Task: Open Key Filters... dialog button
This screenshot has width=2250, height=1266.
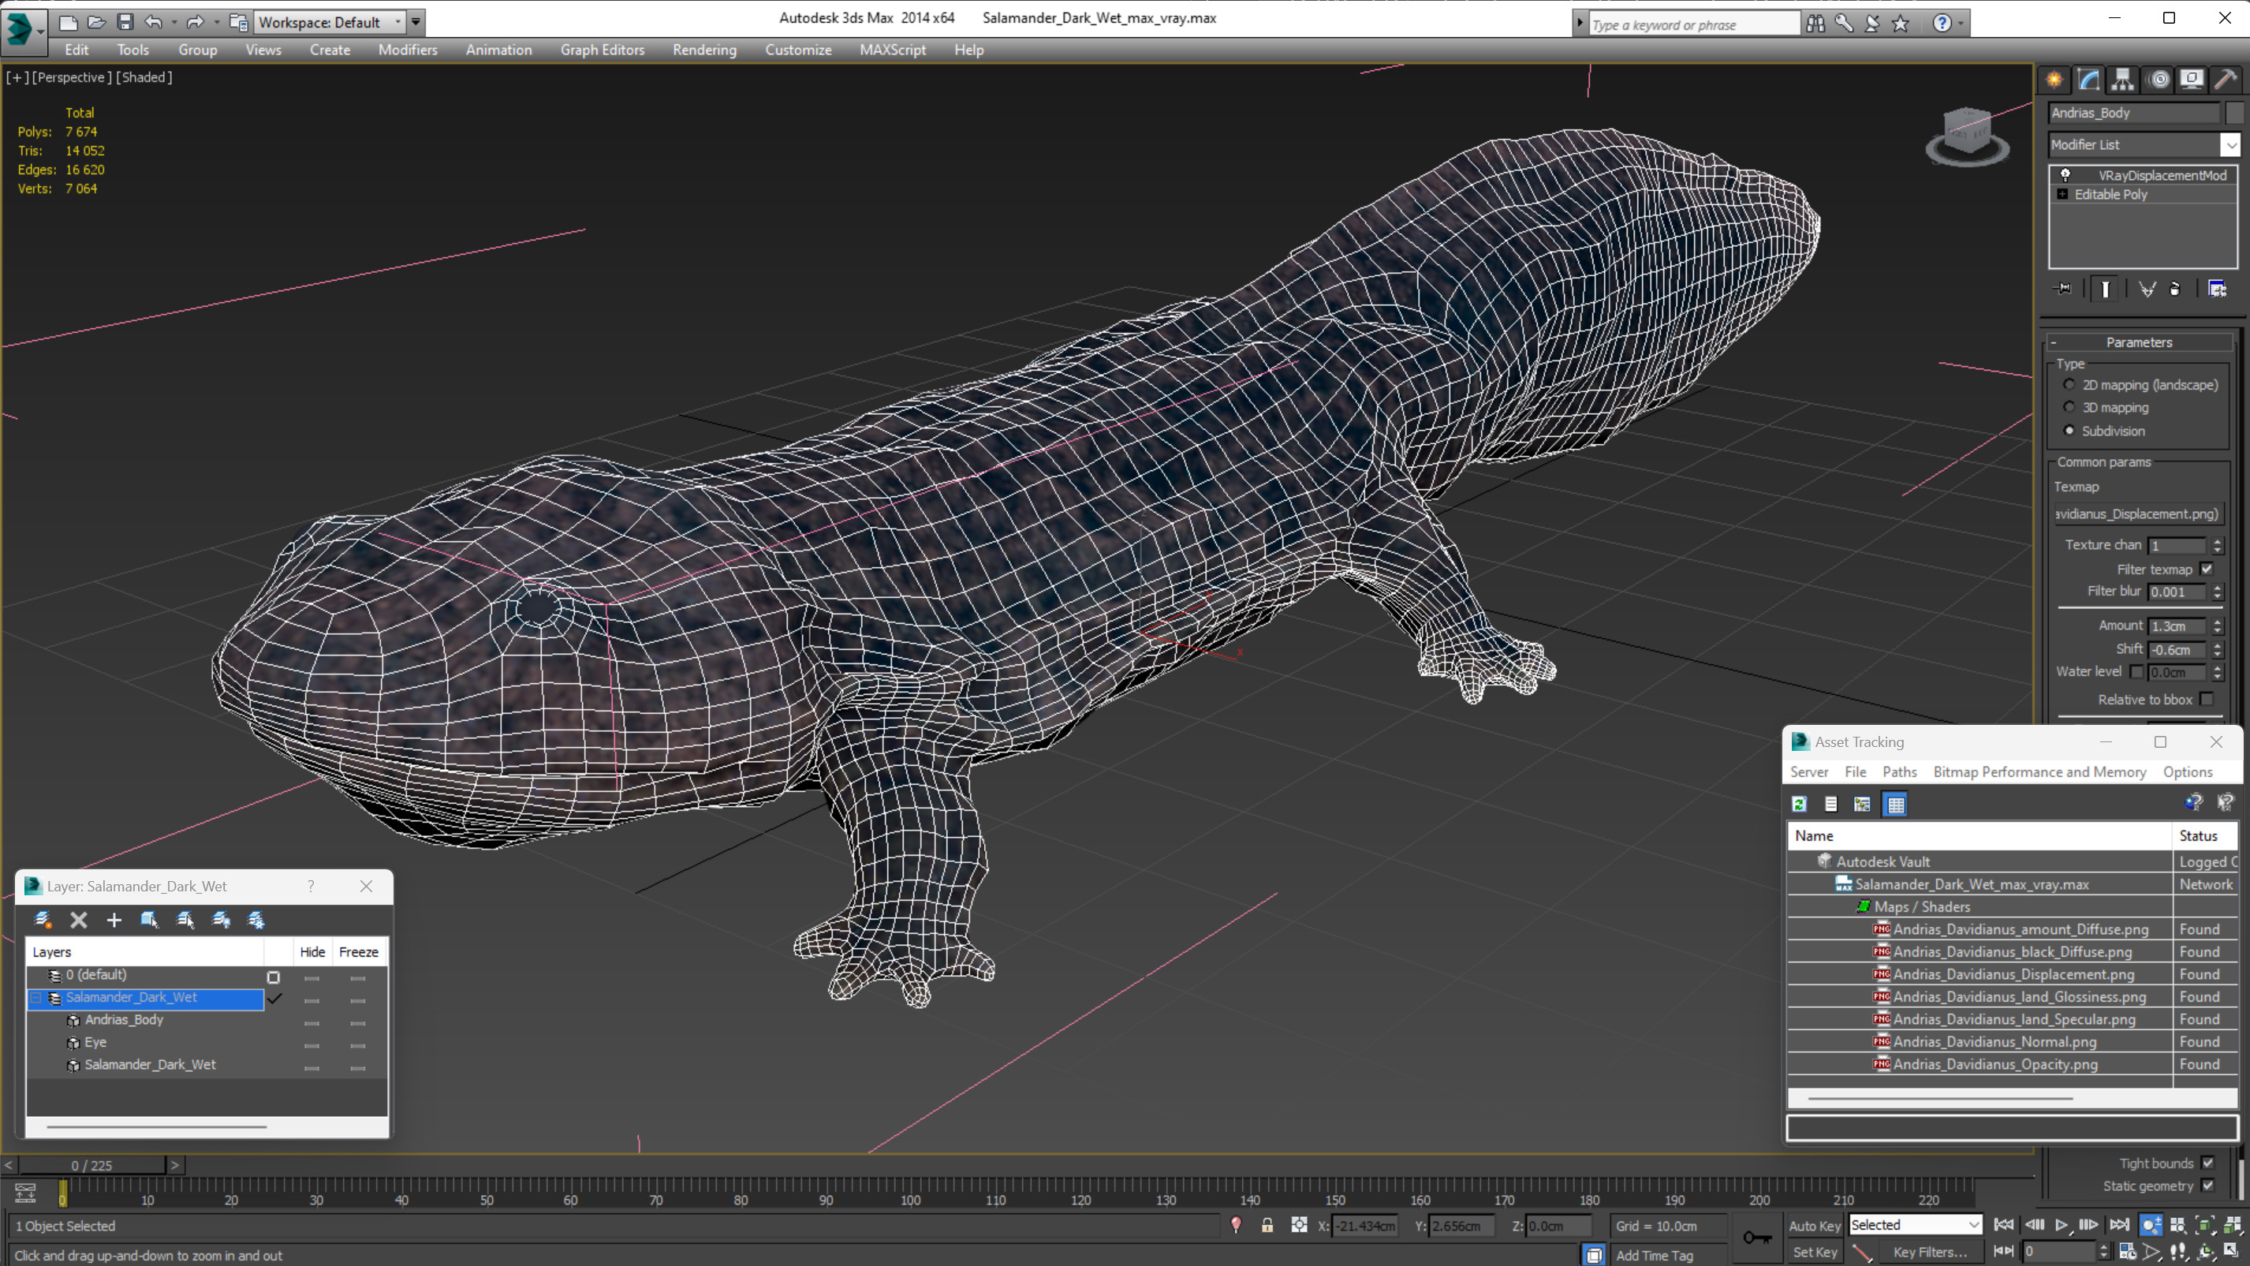Action: point(1930,1252)
